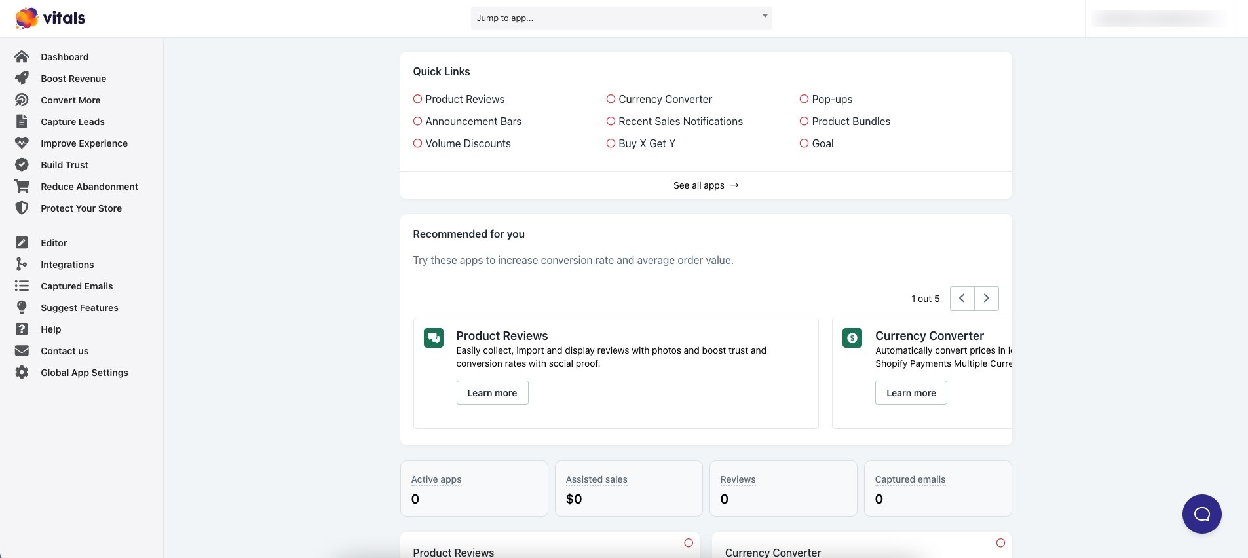Click the Reduce Abandonment cart icon
Screen dimensions: 1248x558
pos(22,187)
